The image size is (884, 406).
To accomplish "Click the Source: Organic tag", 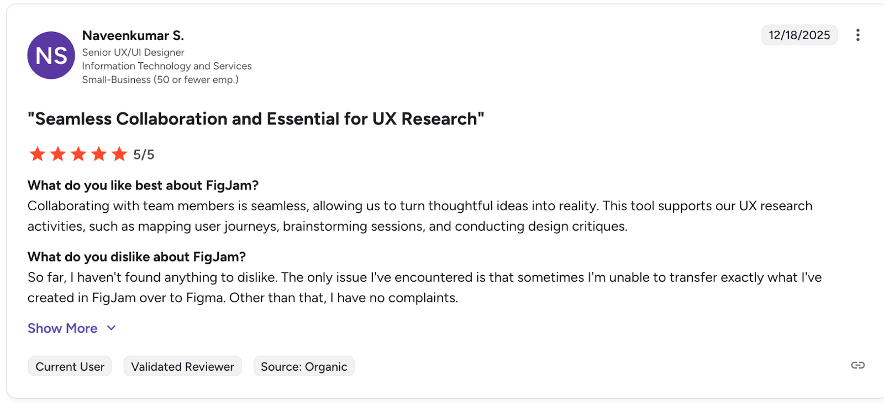I will pyautogui.click(x=304, y=366).
